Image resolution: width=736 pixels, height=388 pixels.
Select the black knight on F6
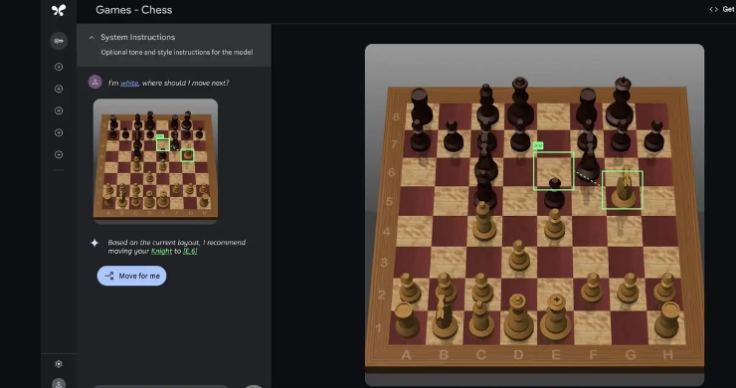point(588,161)
